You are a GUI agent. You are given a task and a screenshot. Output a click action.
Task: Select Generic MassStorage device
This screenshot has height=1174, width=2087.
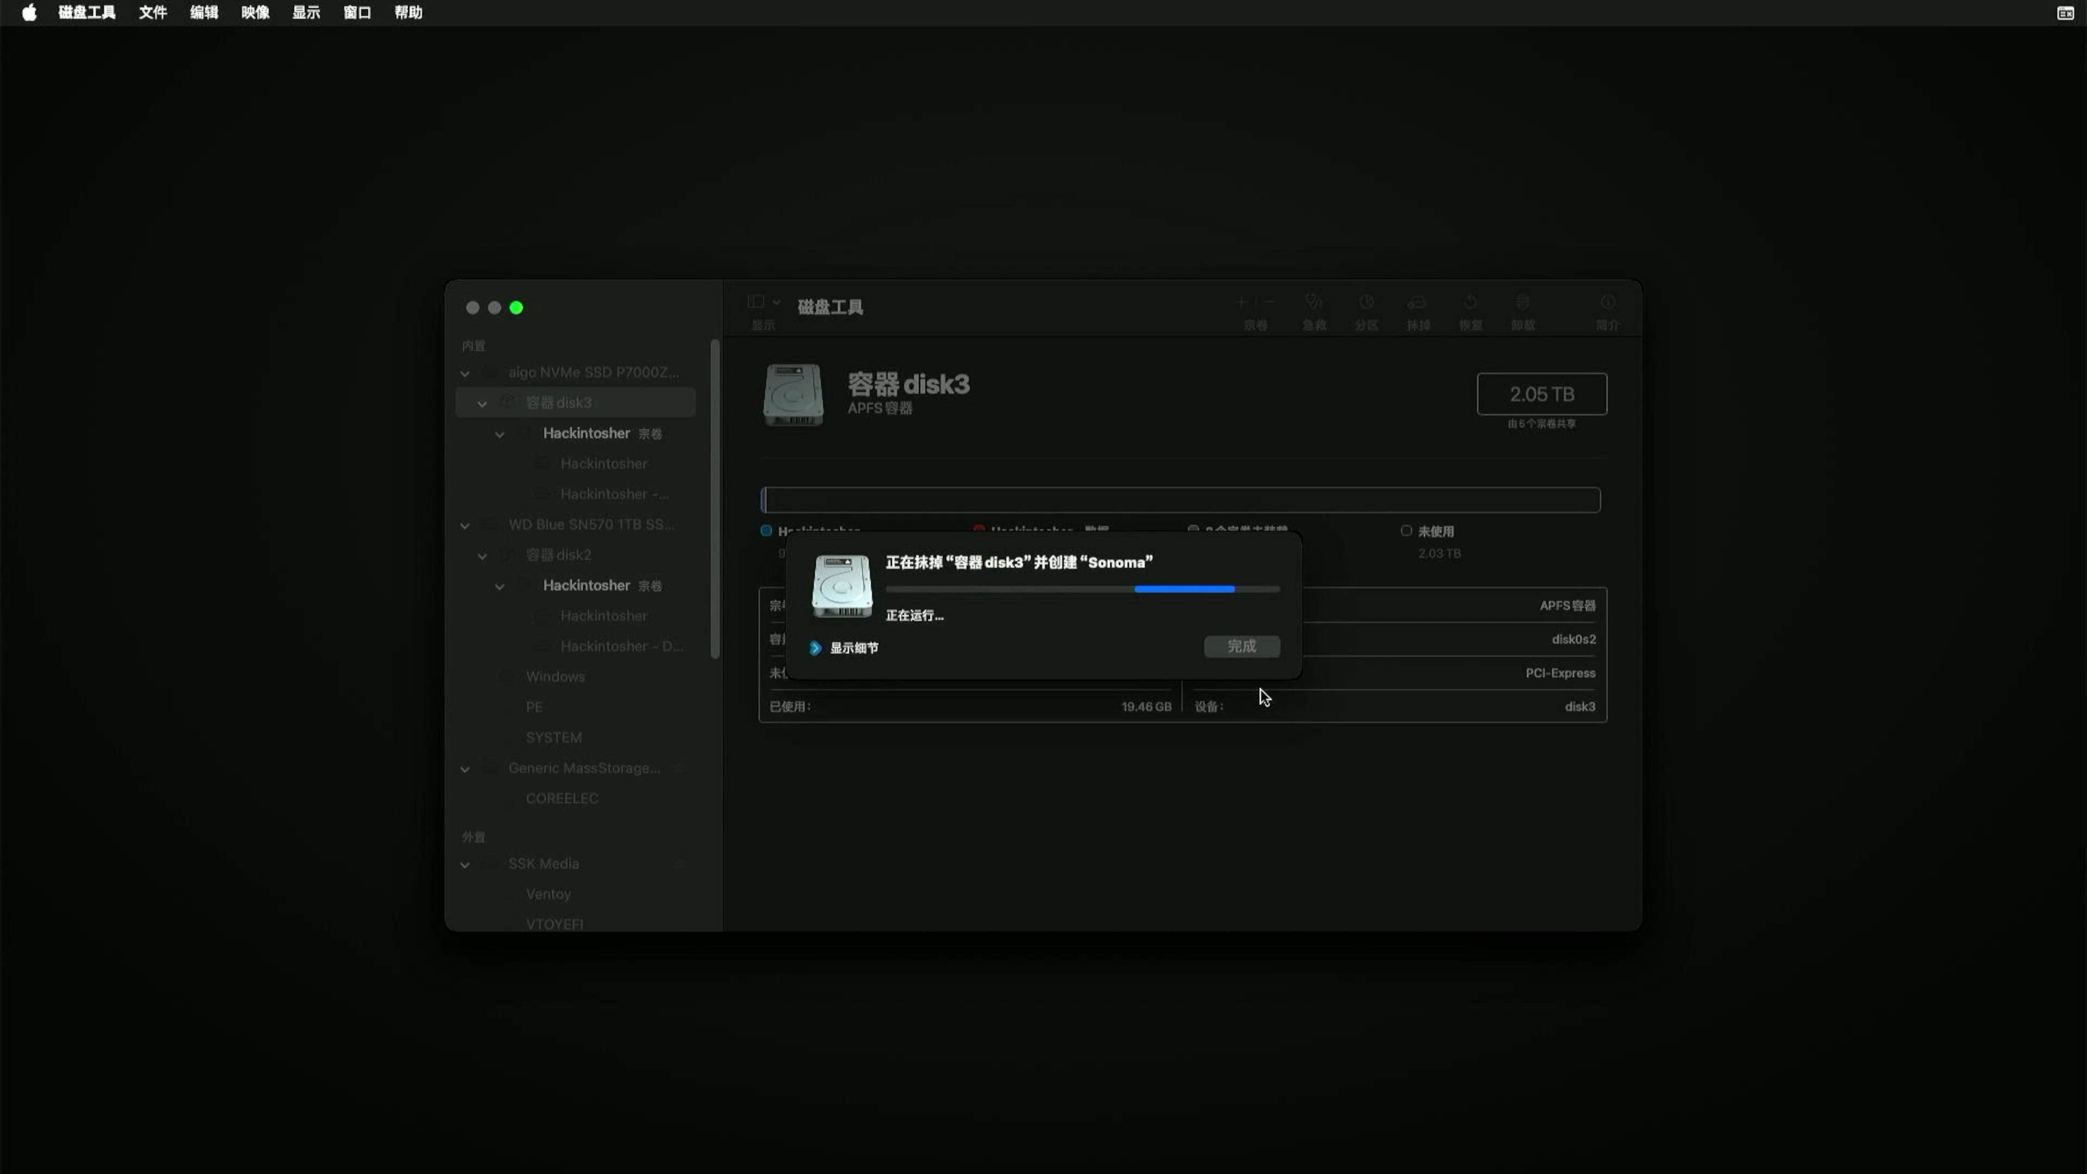pyautogui.click(x=584, y=767)
